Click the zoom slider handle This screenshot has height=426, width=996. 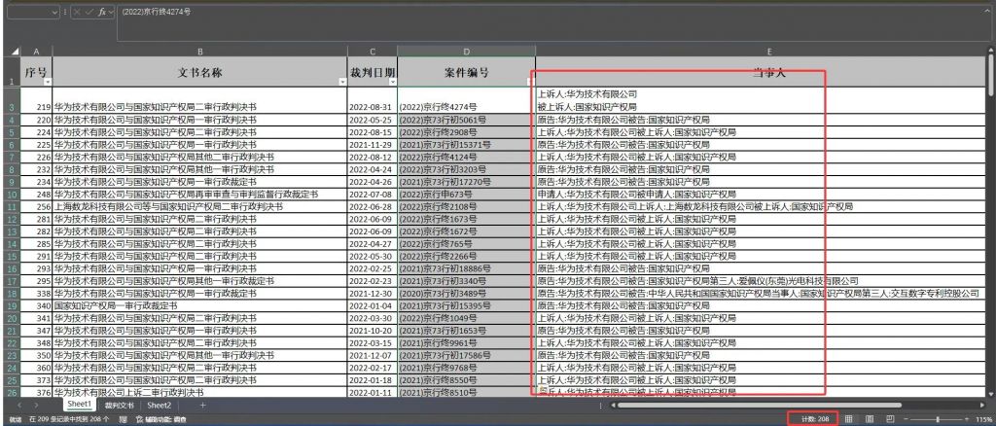point(939,419)
